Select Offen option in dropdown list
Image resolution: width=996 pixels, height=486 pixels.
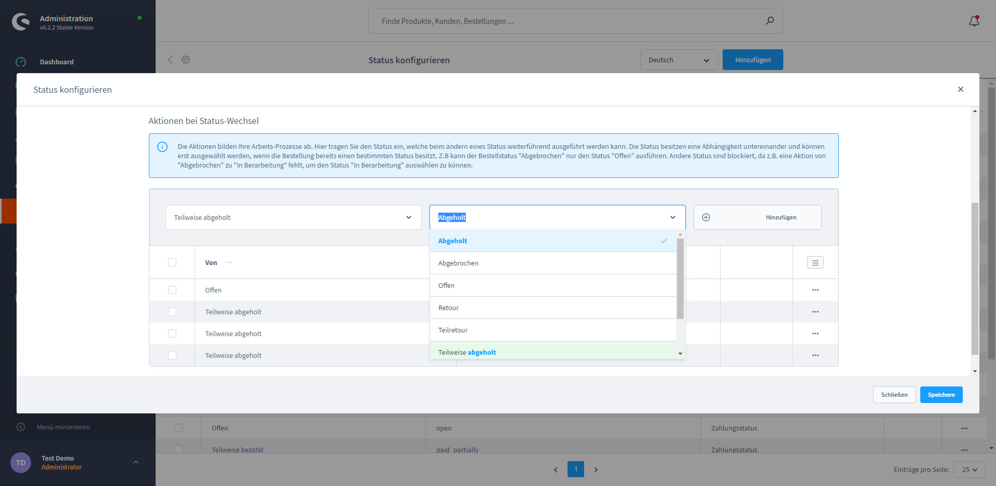[553, 285]
